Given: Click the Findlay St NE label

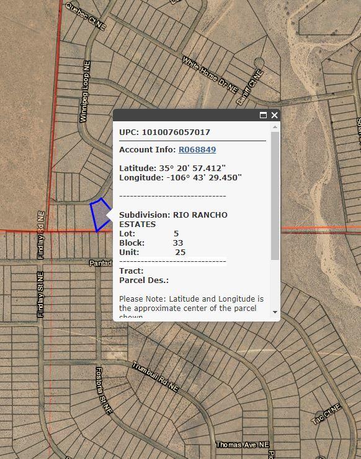Looking at the screenshot, I should (40, 294).
